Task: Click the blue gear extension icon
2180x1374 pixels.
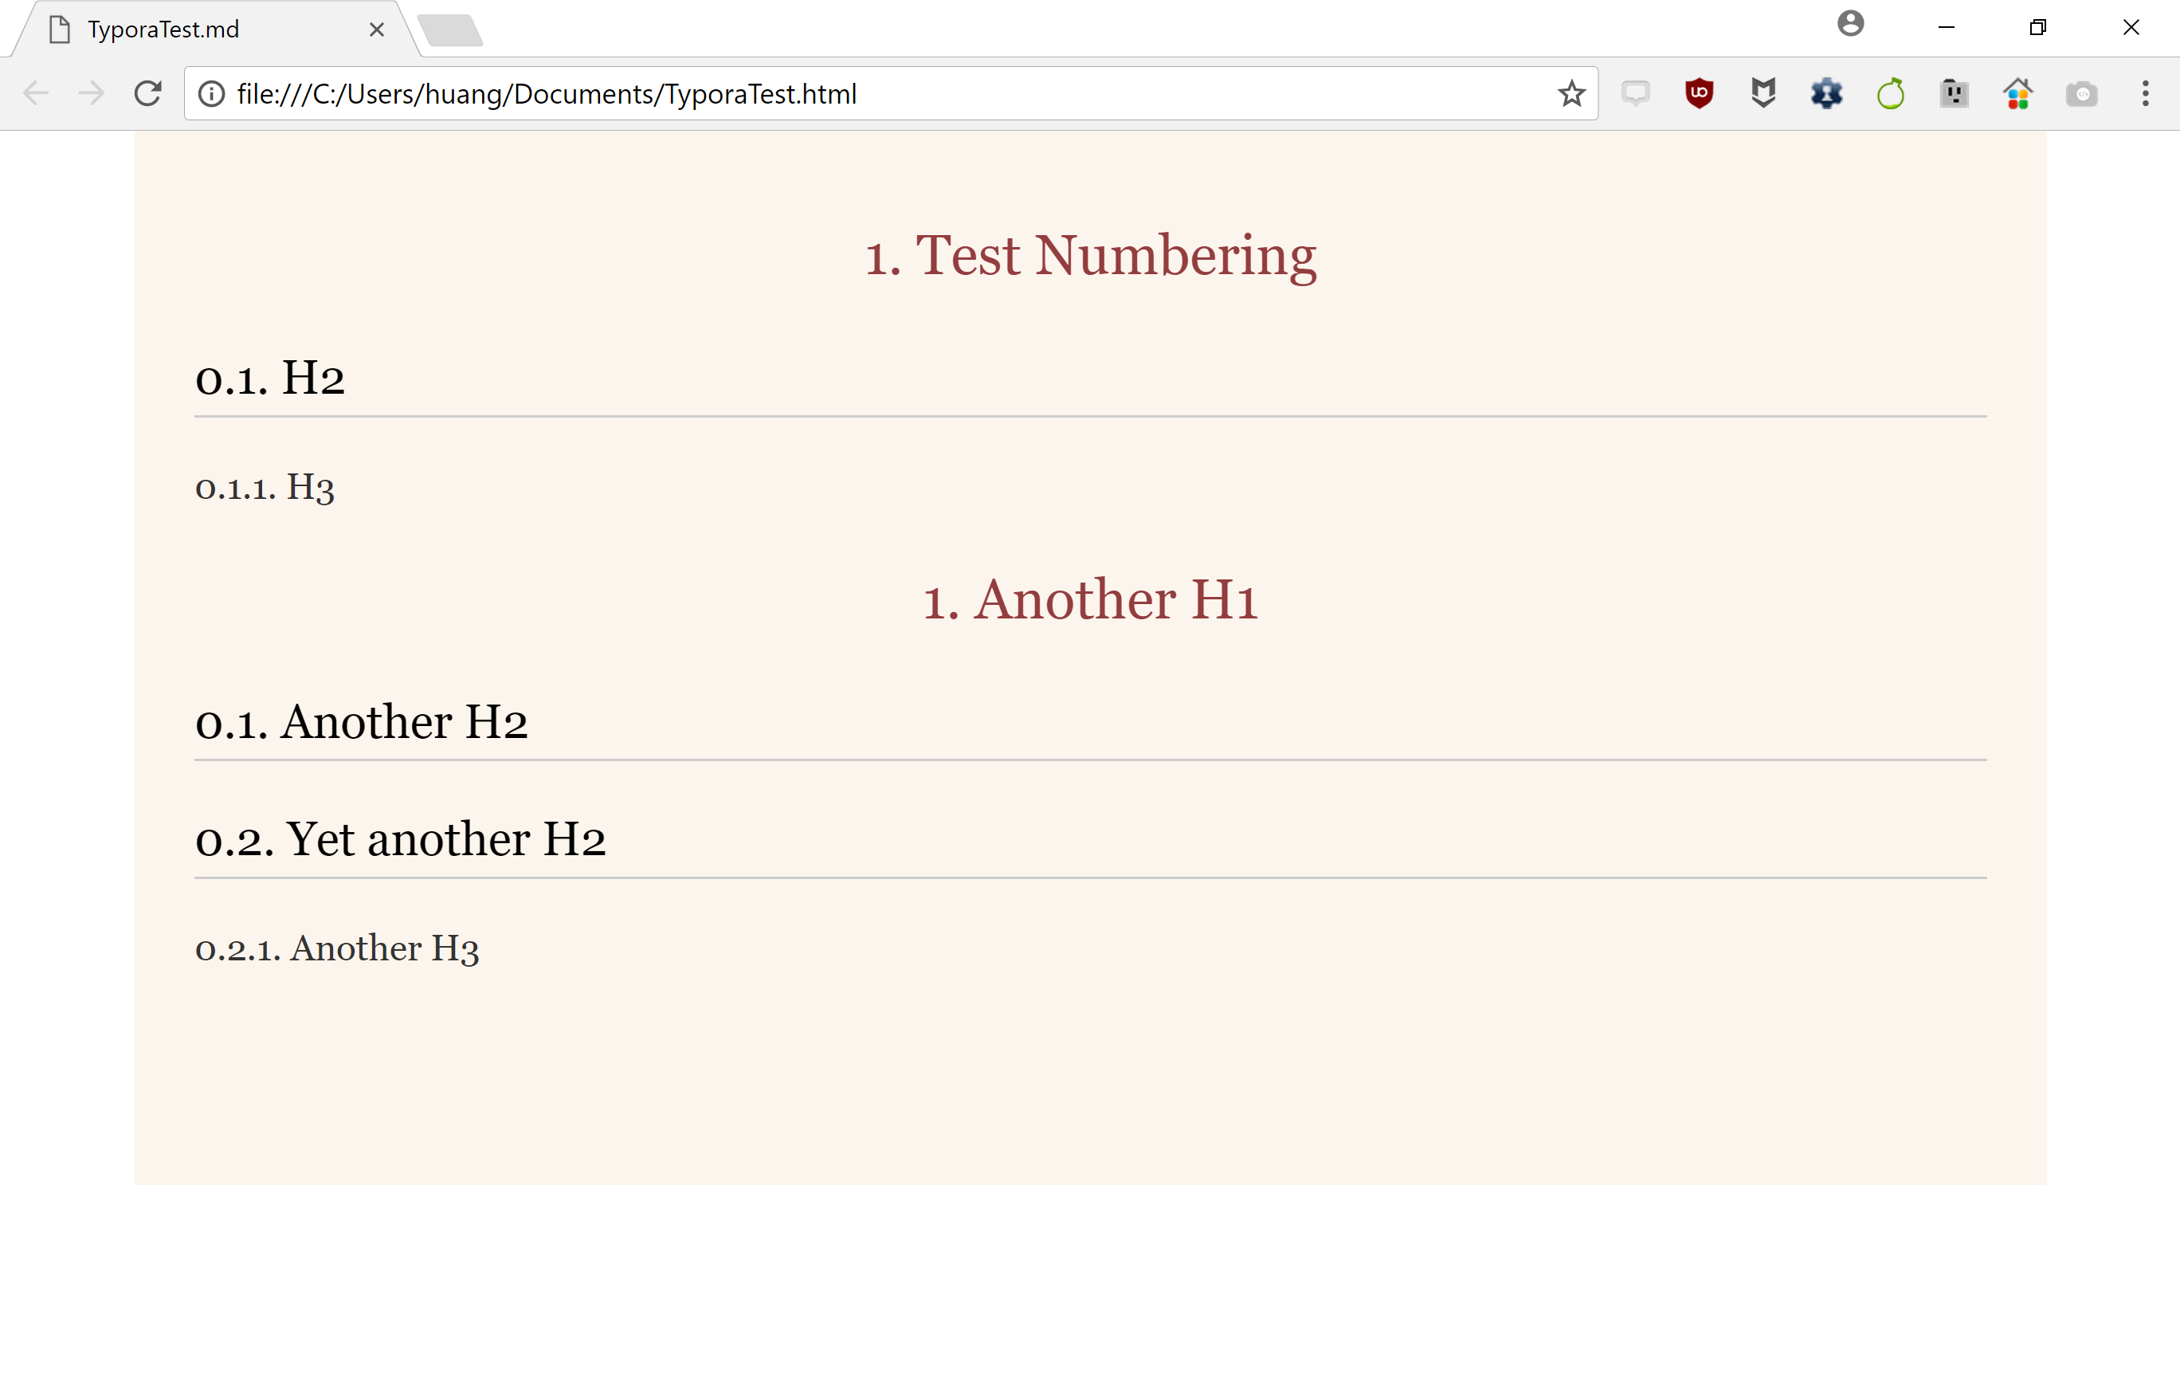Action: click(x=1826, y=93)
